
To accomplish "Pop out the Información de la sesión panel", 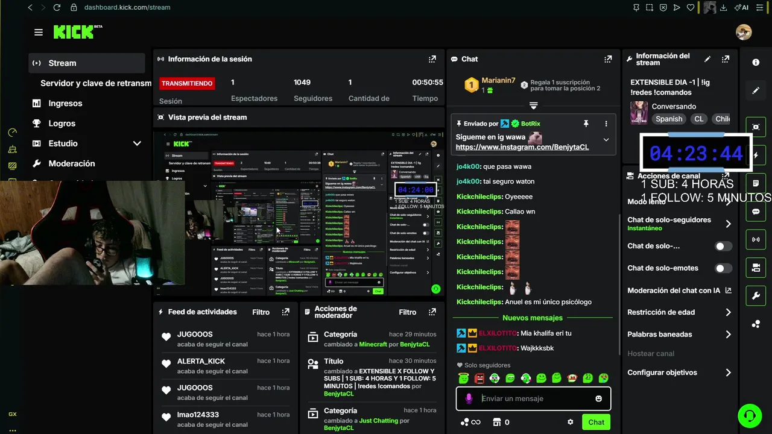I will coord(432,59).
